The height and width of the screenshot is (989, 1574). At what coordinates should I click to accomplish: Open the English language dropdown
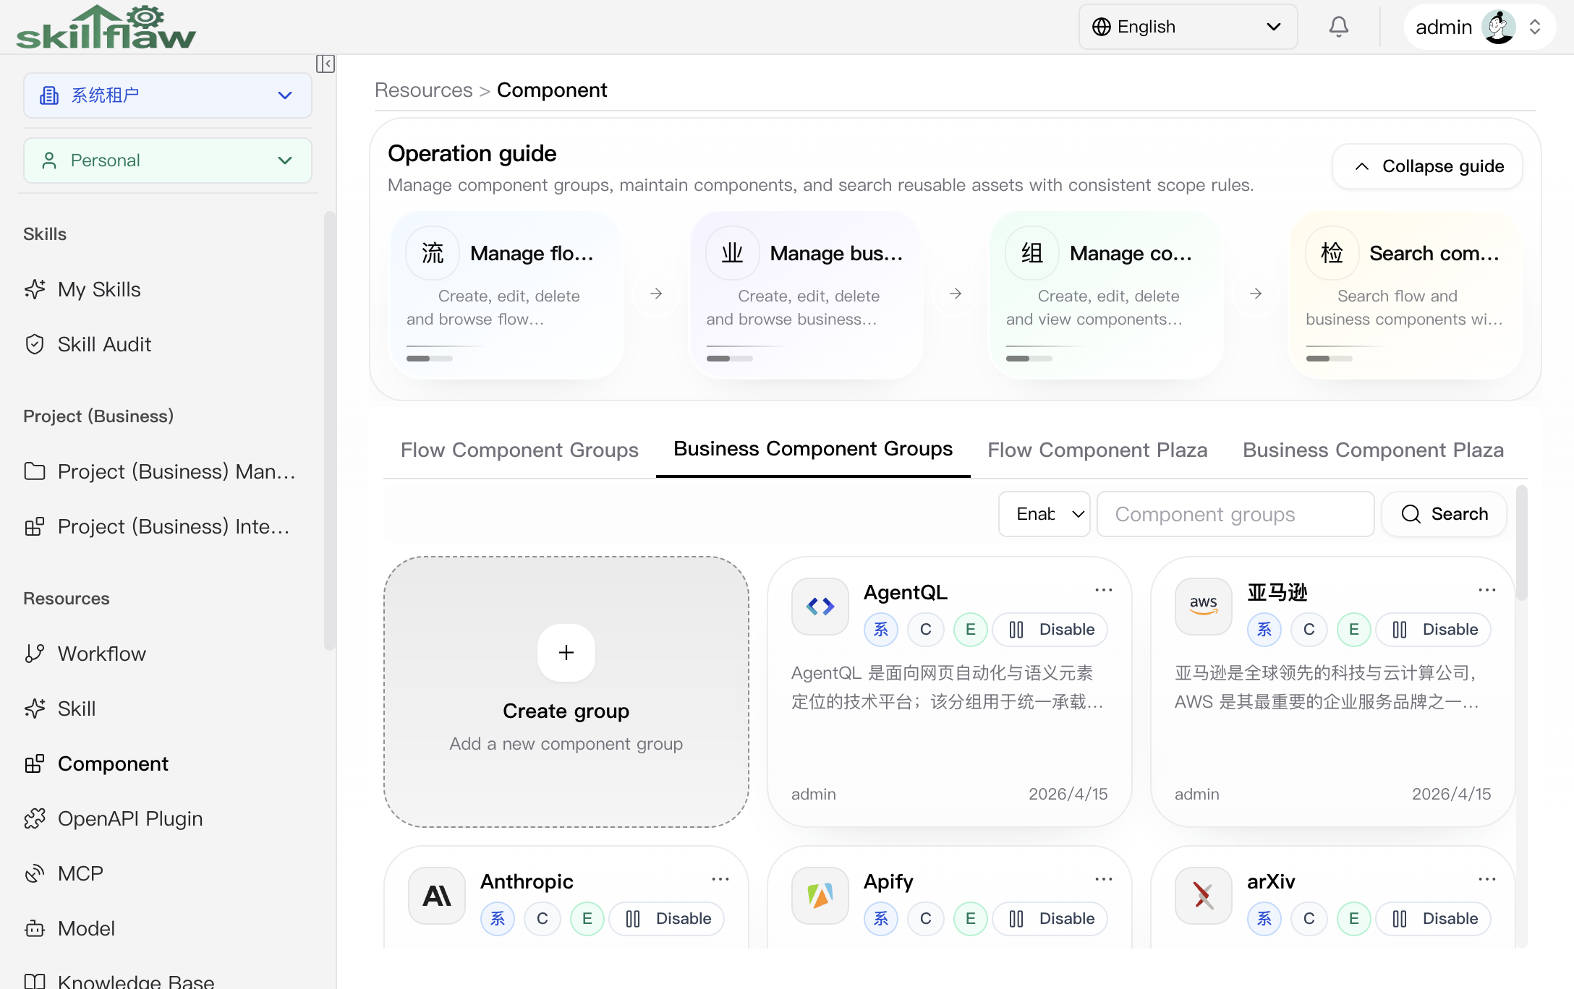point(1188,27)
